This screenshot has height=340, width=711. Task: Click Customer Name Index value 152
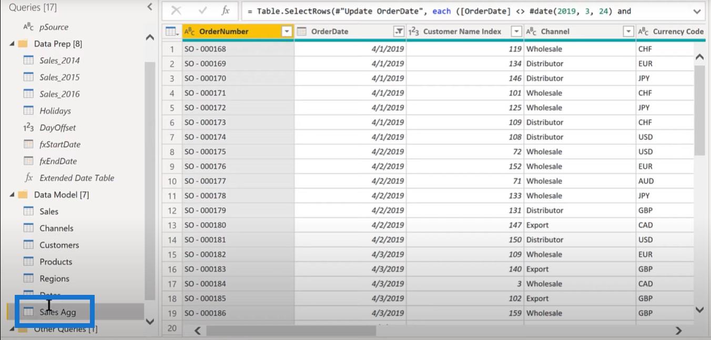(464, 166)
